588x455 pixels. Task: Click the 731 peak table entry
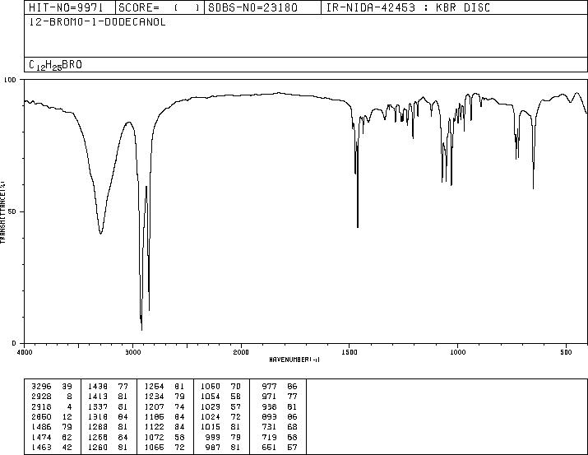pyautogui.click(x=280, y=427)
